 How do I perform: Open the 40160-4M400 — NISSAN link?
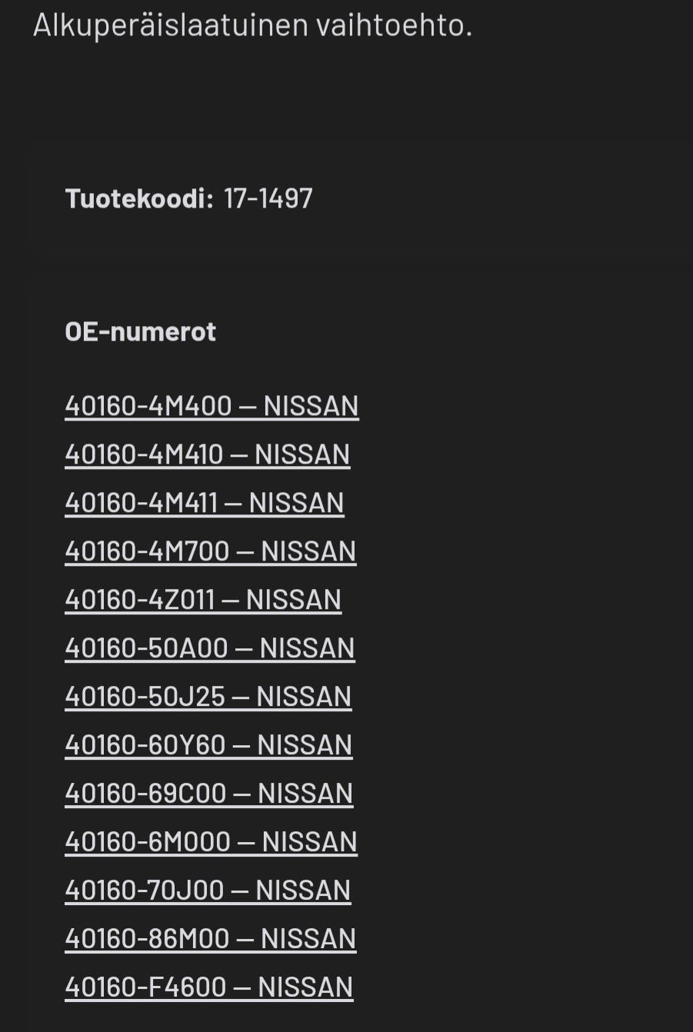click(x=212, y=406)
